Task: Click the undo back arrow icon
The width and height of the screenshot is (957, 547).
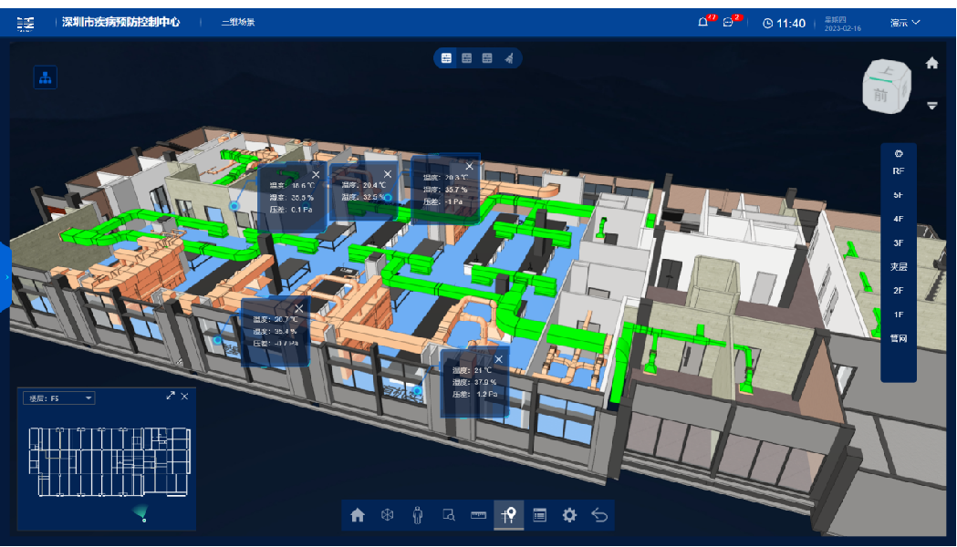Action: click(599, 515)
